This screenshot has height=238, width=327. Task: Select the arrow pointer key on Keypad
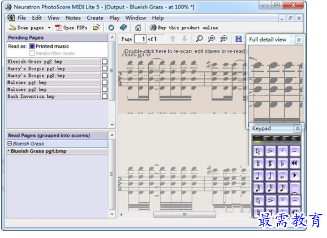pyautogui.click(x=258, y=152)
